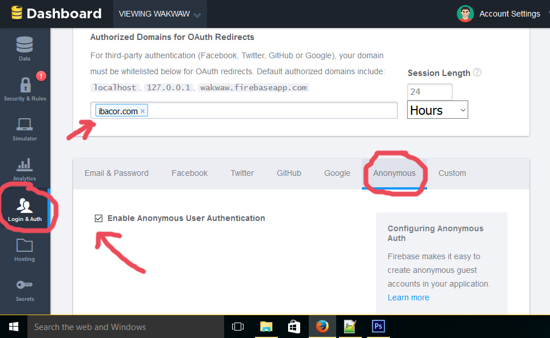Click the localhost default domain text
Image resolution: width=550 pixels, height=338 pixels.
(115, 87)
